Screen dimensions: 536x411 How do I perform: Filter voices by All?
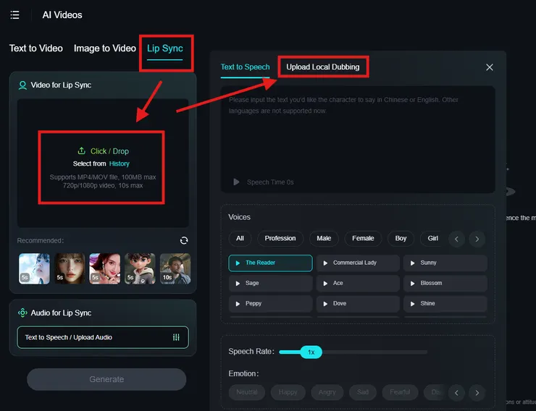(240, 238)
